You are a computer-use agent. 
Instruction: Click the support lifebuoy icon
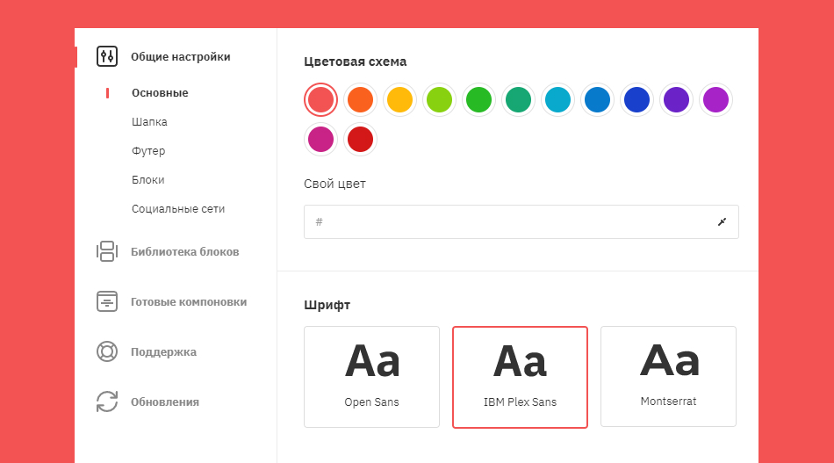pos(107,351)
